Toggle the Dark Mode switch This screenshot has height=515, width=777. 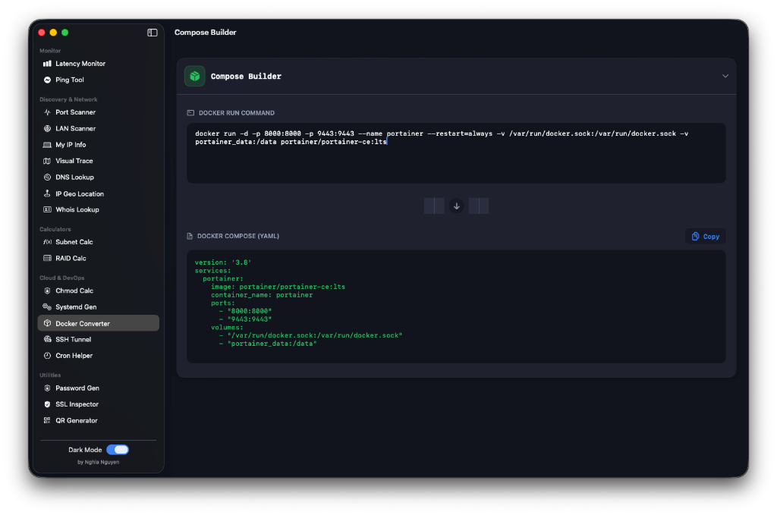click(118, 449)
